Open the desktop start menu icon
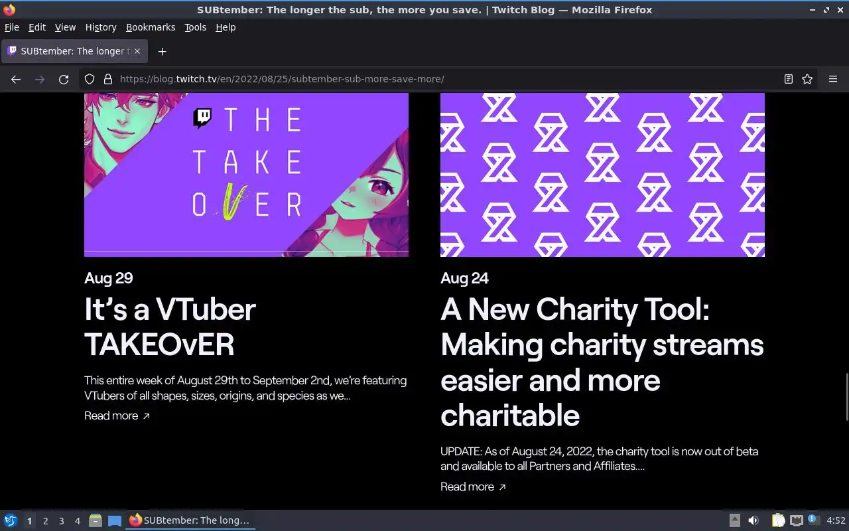The height and width of the screenshot is (531, 849). 11,520
